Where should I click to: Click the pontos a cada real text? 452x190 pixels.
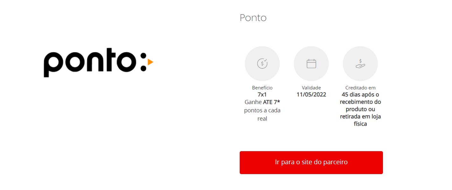262,115
